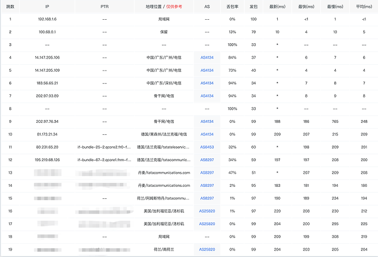Click the 34% packet loss value
This screenshot has width=378, height=257.
coord(232,160)
